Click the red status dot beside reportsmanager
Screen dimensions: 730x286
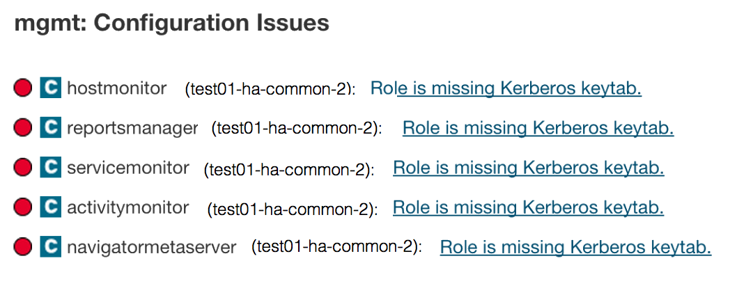tap(23, 128)
